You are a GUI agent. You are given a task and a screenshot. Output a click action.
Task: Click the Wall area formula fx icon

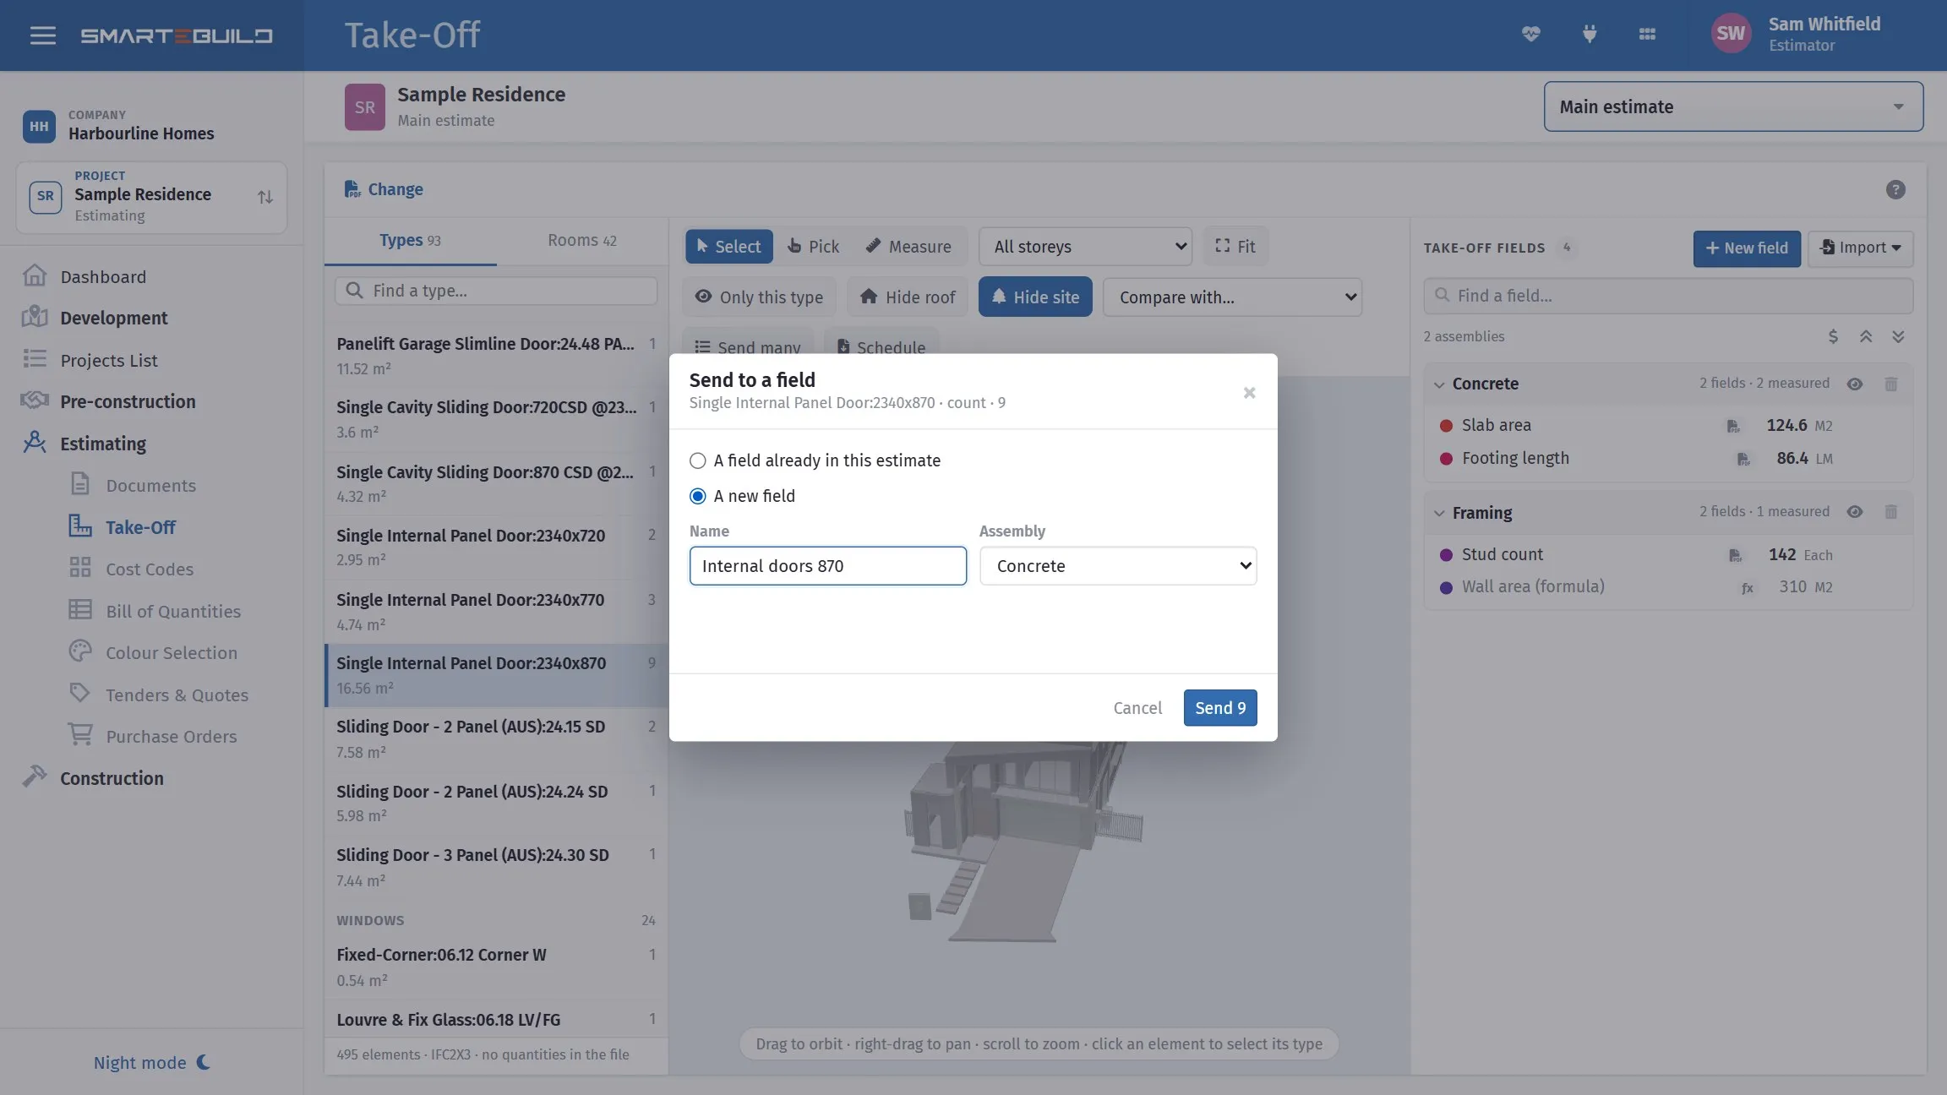(x=1747, y=587)
